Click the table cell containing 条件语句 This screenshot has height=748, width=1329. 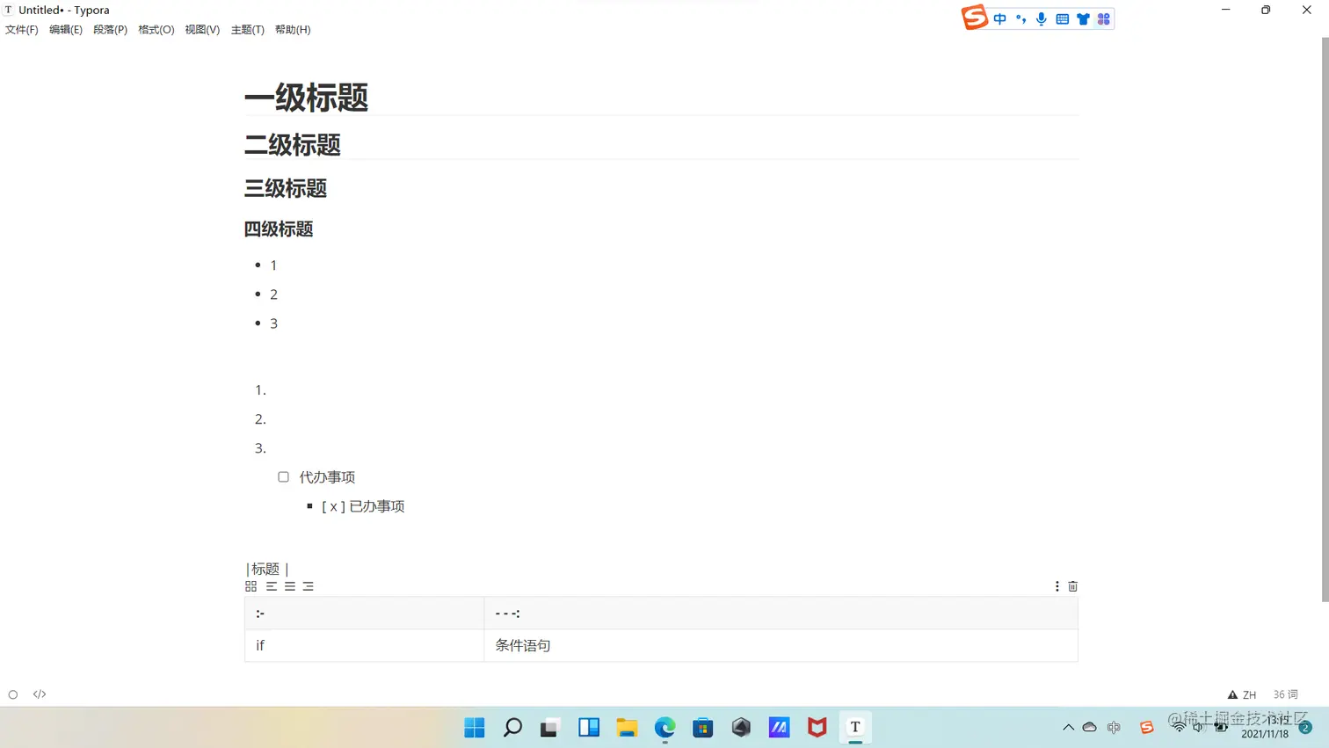point(781,645)
